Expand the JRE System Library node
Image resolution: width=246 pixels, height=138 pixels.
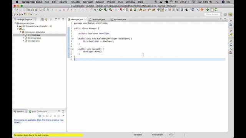(x=18, y=26)
